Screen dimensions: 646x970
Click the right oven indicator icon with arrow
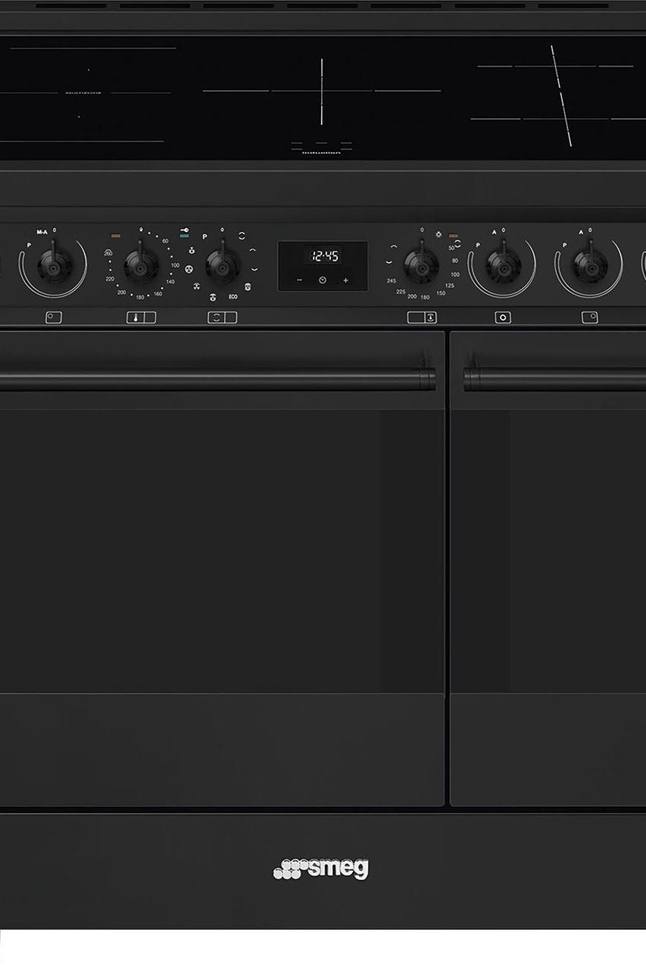(422, 318)
